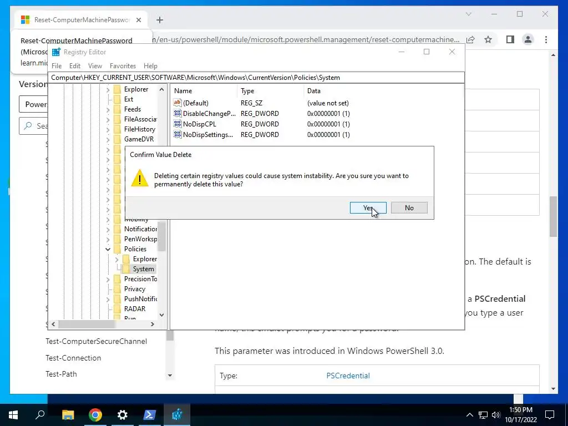Open the Edit menu in Registry Editor
The image size is (568, 426).
[75, 66]
